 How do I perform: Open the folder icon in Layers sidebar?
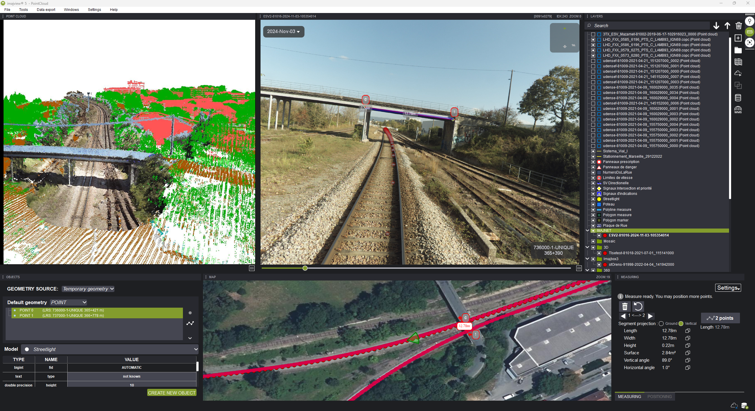[738, 50]
